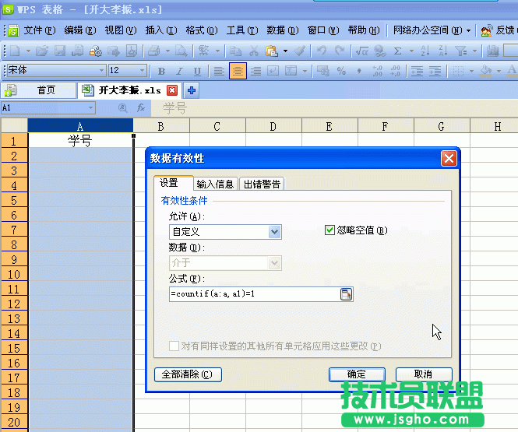Click the Percent style icon
This screenshot has height=432, width=518.
(341, 71)
